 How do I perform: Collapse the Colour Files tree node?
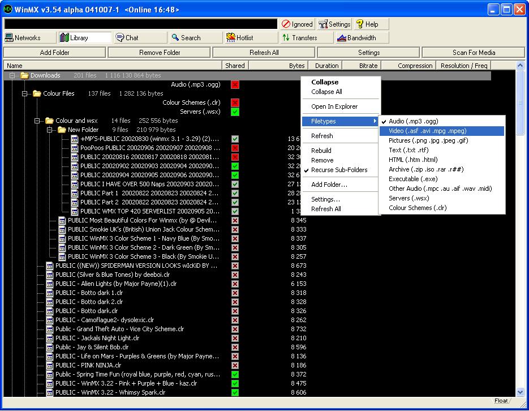[25, 93]
